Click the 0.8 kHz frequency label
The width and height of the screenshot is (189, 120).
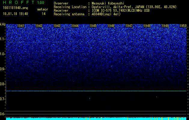coord(2,84)
